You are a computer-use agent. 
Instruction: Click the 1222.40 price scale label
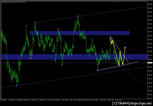[150, 24]
